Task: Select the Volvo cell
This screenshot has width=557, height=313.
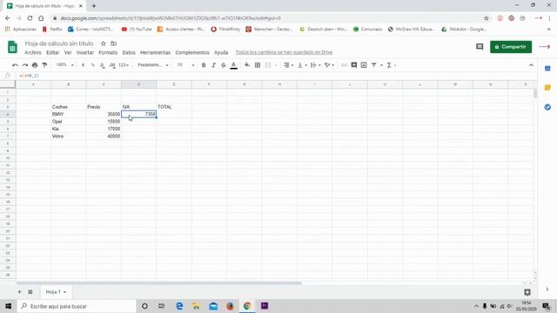Action: [68, 137]
